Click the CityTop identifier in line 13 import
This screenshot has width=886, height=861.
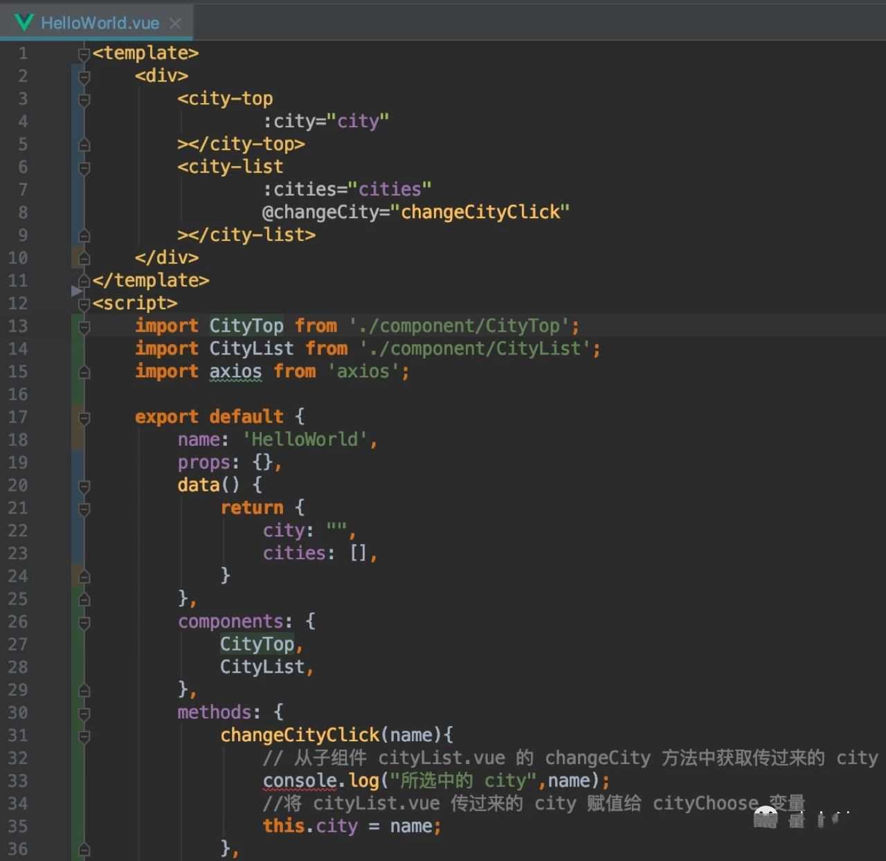[x=246, y=326]
